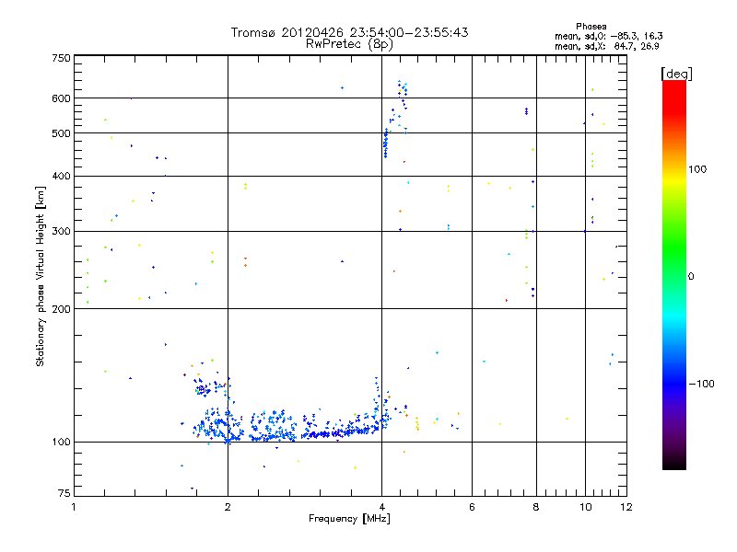Click the y-axis tick label "300"
The height and width of the screenshot is (552, 737).
pyautogui.click(x=62, y=232)
